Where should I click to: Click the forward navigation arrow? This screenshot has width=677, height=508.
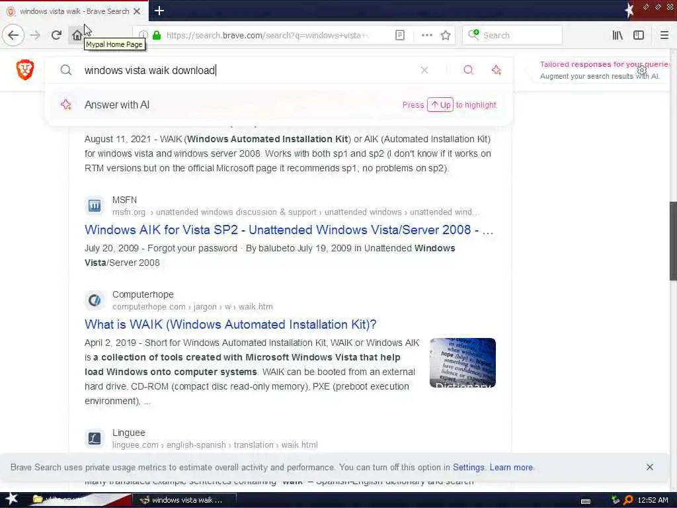pyautogui.click(x=36, y=35)
